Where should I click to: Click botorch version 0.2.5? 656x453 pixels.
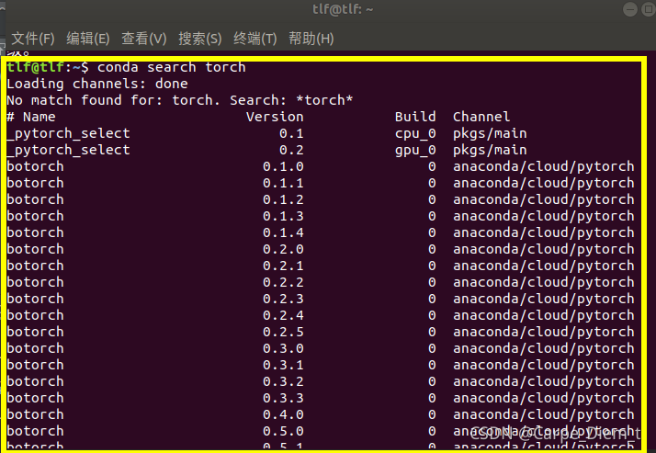(x=283, y=332)
